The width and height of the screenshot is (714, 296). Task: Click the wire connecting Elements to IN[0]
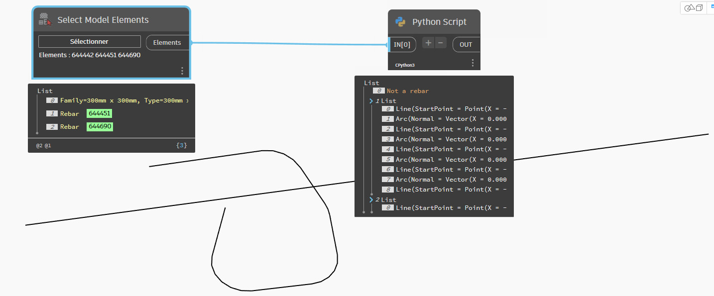coord(289,44)
